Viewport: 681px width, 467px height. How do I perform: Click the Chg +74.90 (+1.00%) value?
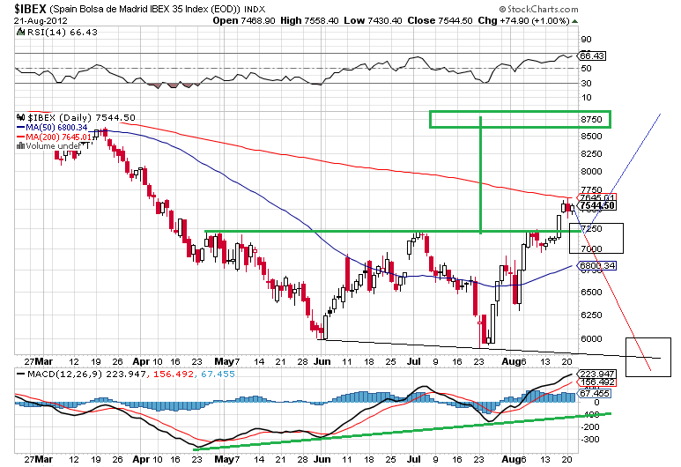pyautogui.click(x=523, y=20)
